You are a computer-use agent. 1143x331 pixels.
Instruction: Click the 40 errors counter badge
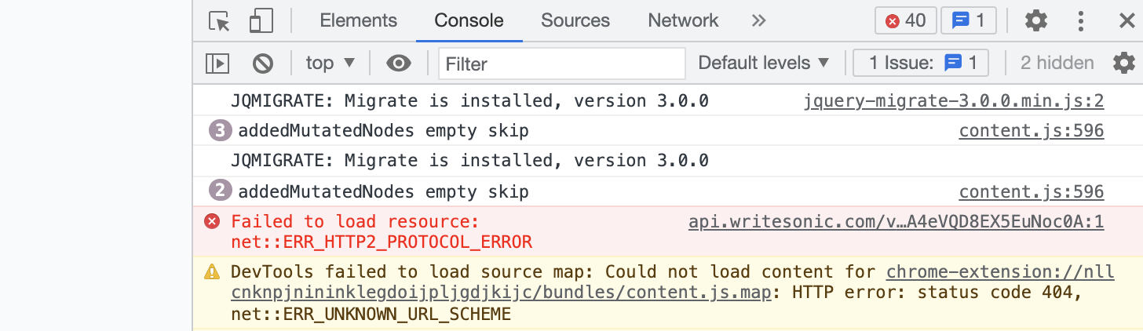[906, 20]
